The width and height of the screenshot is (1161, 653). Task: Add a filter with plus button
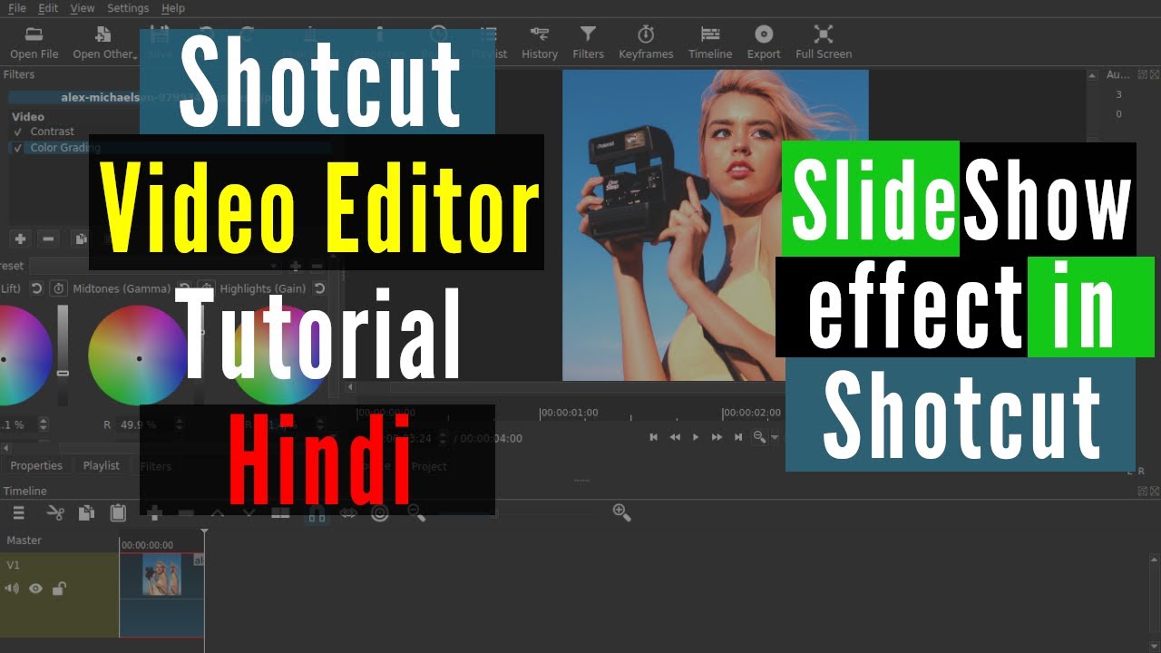pos(20,239)
